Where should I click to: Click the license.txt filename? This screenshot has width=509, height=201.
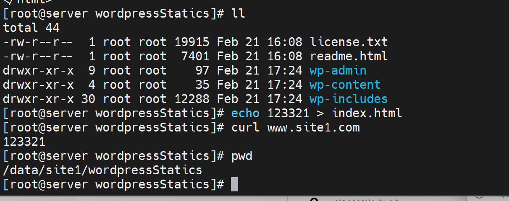pyautogui.click(x=349, y=42)
